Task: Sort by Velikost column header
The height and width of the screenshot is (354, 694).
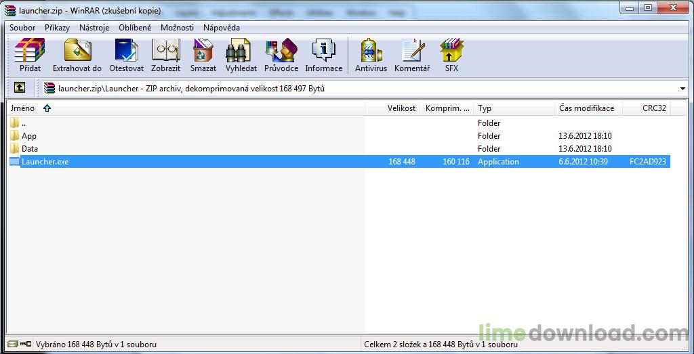Action: click(x=392, y=108)
